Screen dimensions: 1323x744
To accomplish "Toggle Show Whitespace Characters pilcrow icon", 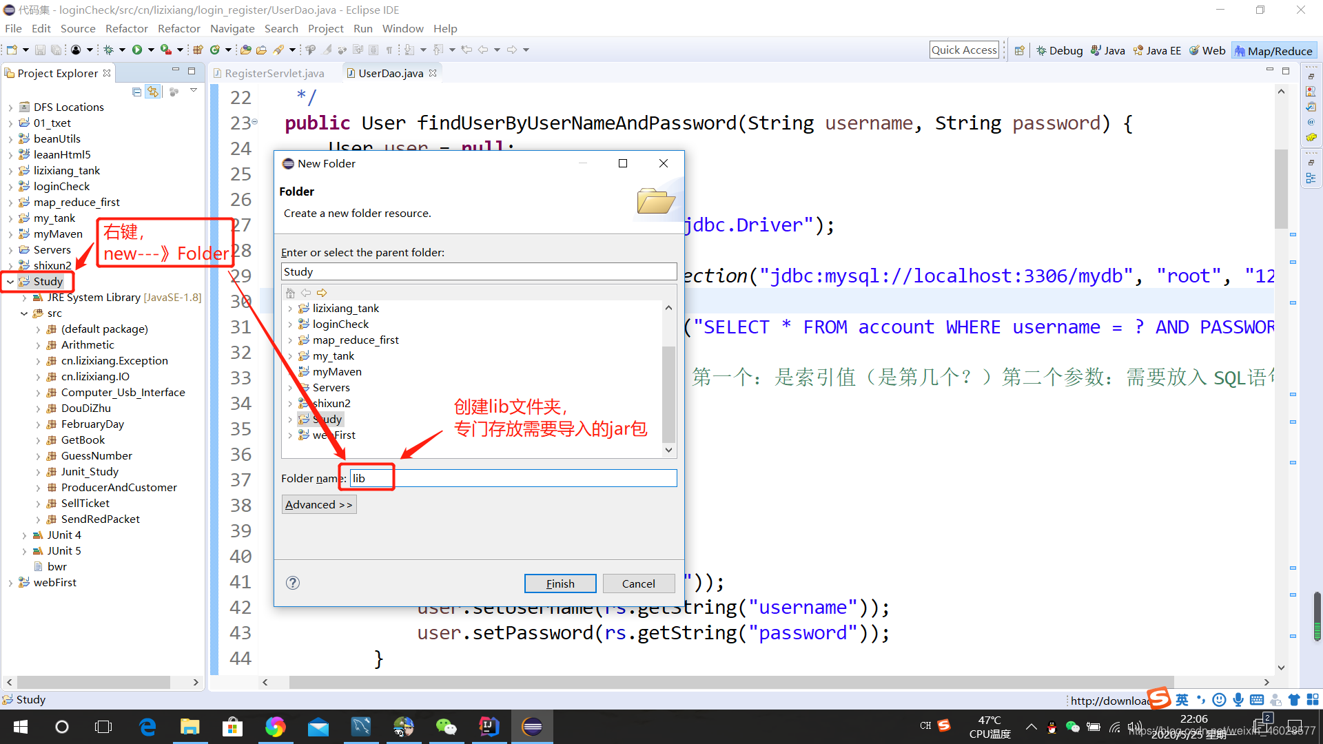I will pyautogui.click(x=389, y=50).
